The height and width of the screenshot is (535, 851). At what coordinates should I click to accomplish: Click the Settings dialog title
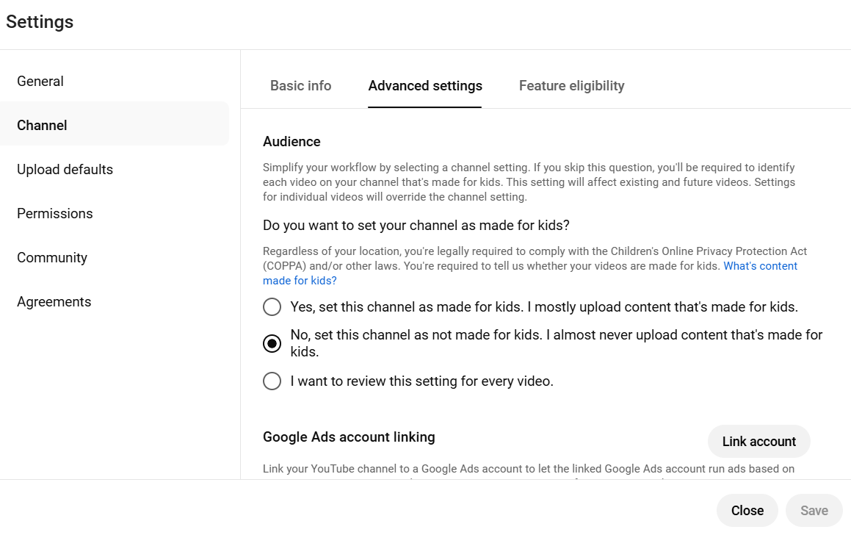tap(40, 22)
